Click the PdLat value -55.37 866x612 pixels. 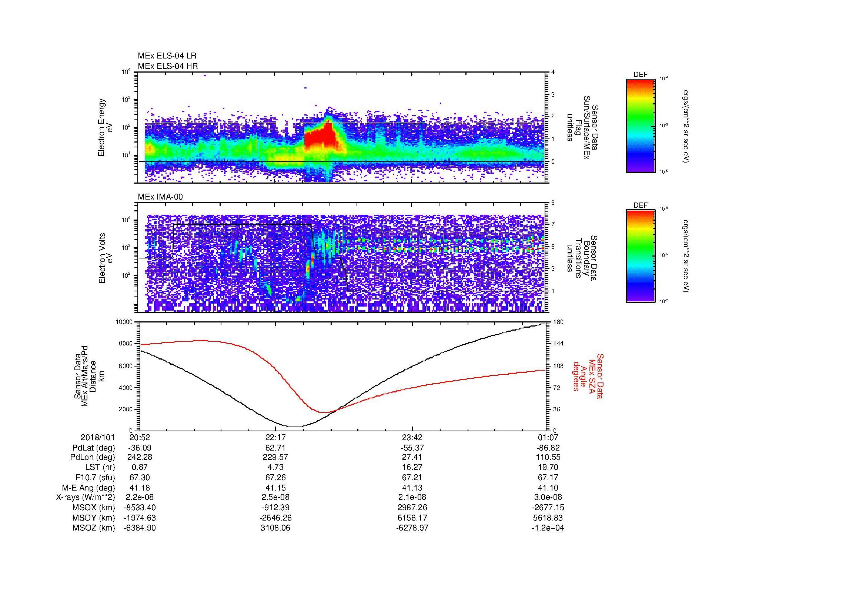(412, 448)
